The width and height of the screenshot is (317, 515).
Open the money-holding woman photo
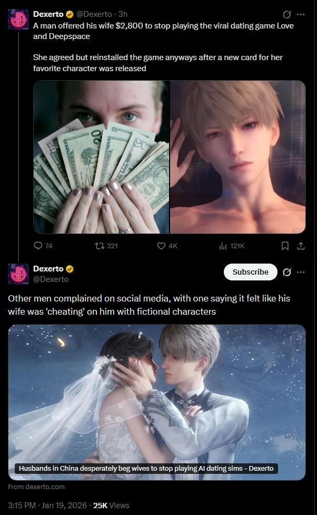(x=102, y=157)
